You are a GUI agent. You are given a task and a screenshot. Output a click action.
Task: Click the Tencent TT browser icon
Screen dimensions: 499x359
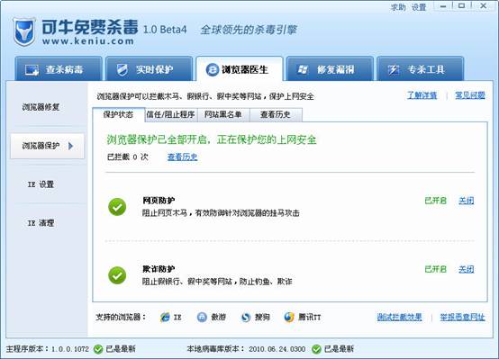pos(289,317)
